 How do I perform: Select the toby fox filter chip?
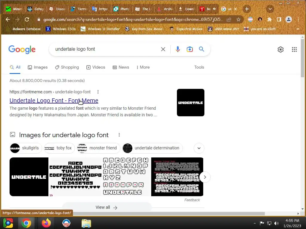[x=59, y=148]
